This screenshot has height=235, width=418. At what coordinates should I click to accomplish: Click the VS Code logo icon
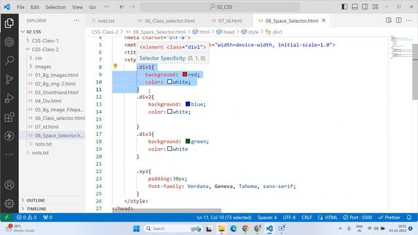pos(7,7)
